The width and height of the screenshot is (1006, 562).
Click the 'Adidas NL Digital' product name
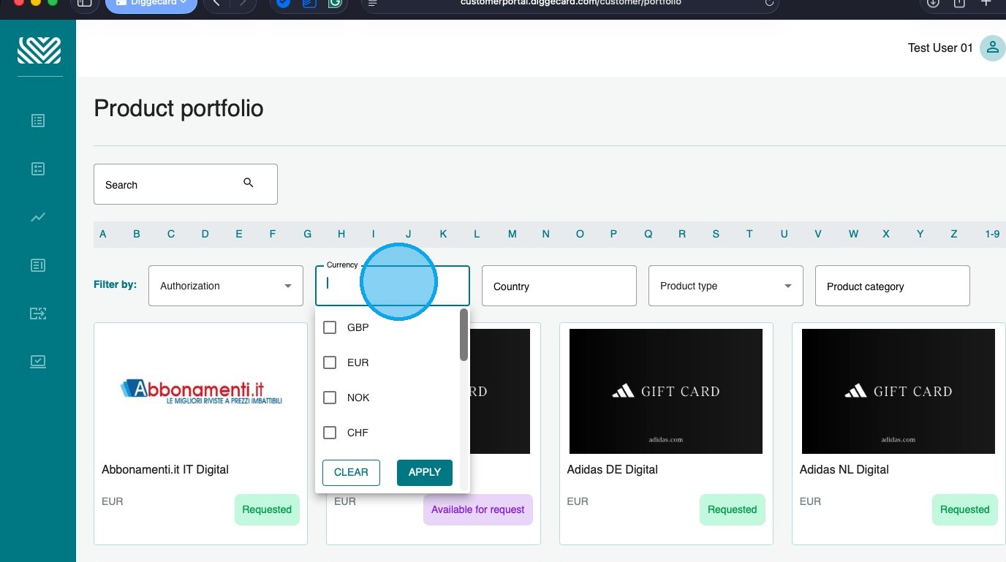pos(844,469)
